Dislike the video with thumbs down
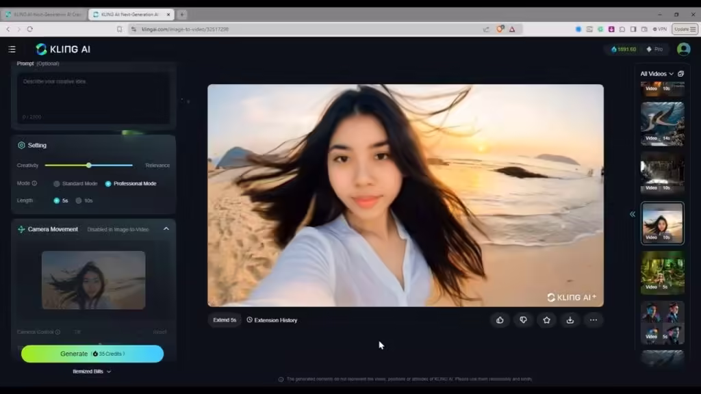 pyautogui.click(x=523, y=320)
